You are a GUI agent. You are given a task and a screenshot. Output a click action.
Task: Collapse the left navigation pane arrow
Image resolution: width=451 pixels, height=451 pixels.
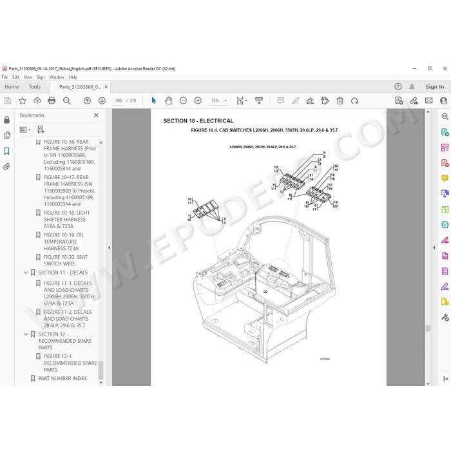109,247
